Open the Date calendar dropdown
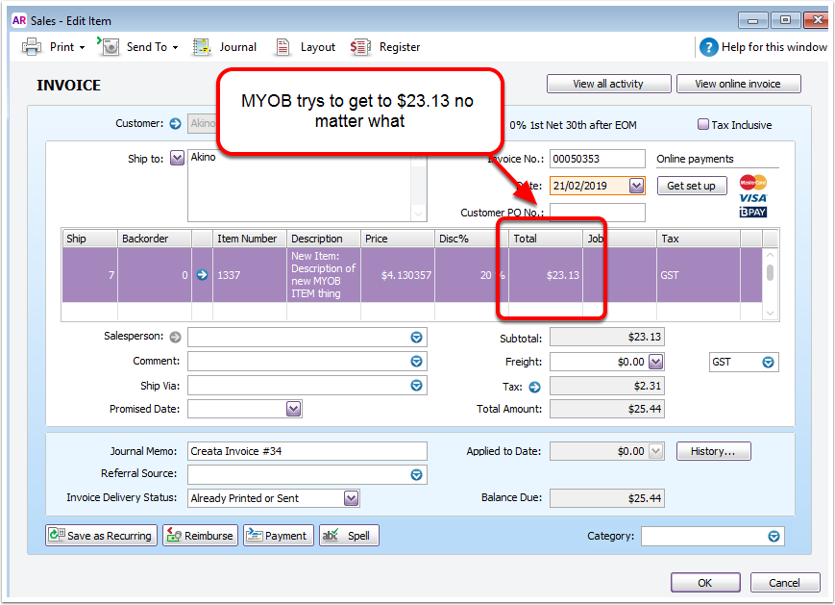 click(636, 186)
